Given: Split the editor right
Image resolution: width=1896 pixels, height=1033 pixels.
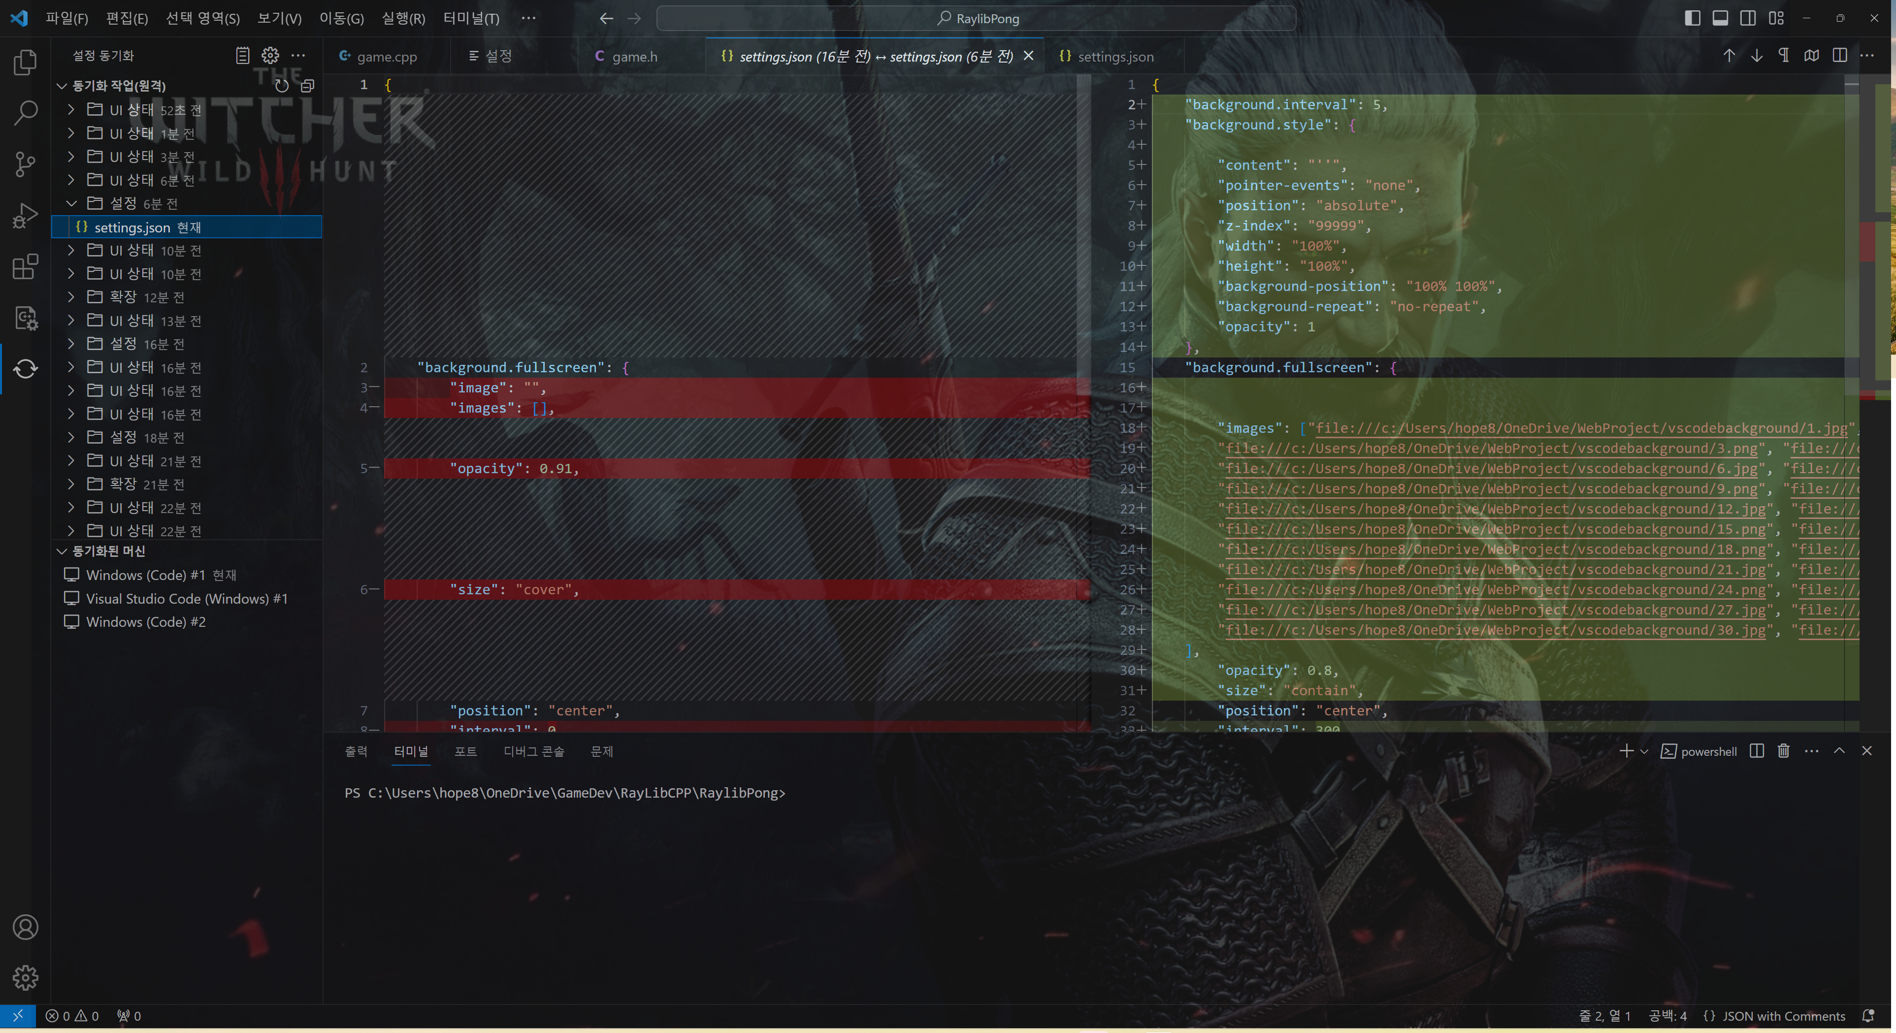Looking at the screenshot, I should [1839, 56].
